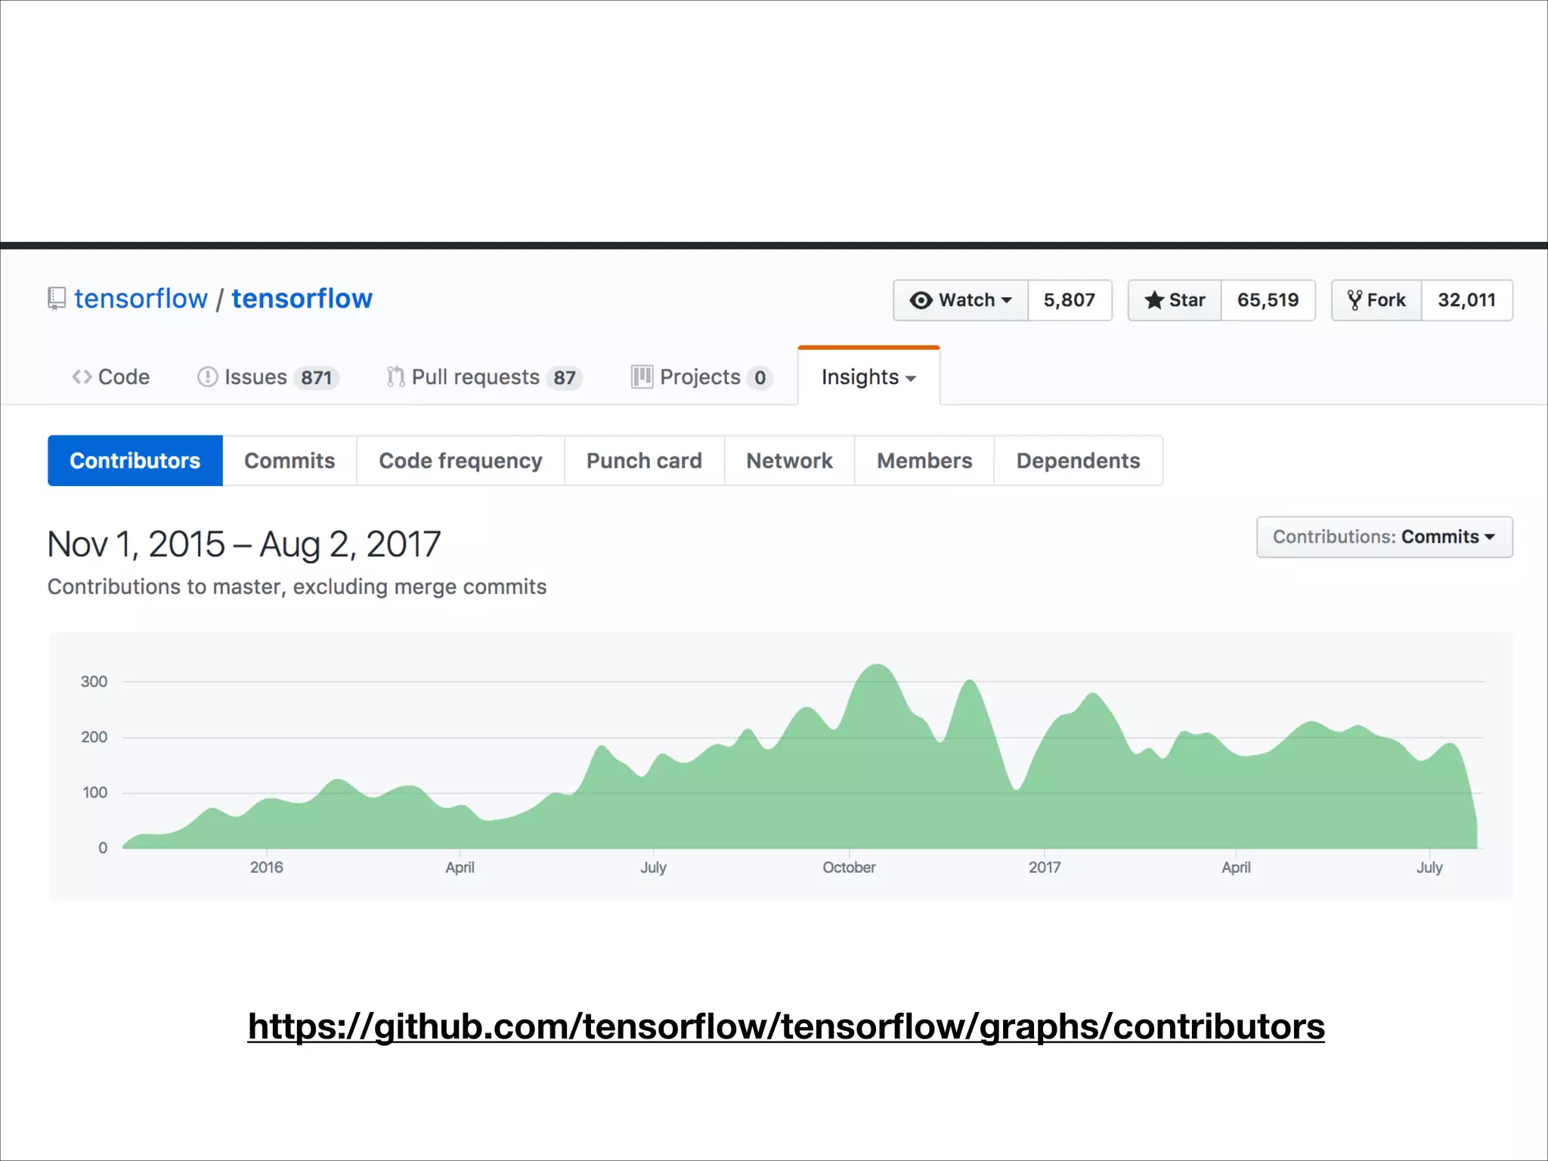Image resolution: width=1548 pixels, height=1161 pixels.
Task: Click the tensorflow organization link
Action: [141, 299]
